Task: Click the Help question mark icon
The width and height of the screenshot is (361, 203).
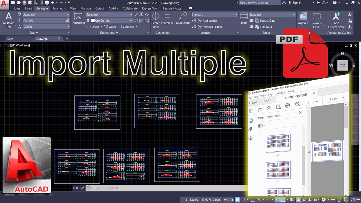Action: coord(335,3)
